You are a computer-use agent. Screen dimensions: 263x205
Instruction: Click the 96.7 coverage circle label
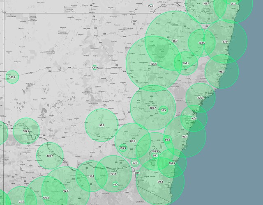[x=175, y=41]
